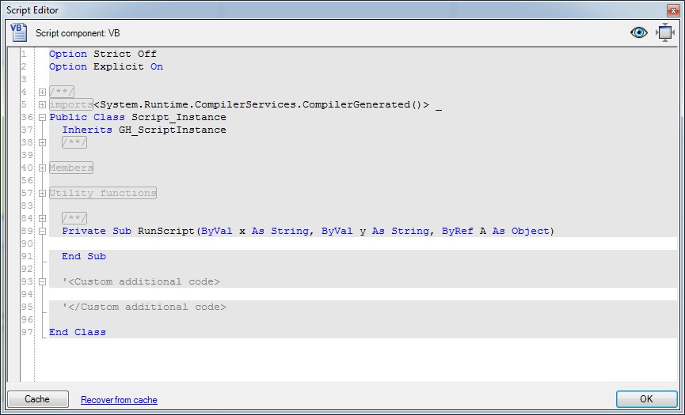This screenshot has width=685, height=415.
Task: Click 'Script component: VB' label
Action: point(78,33)
